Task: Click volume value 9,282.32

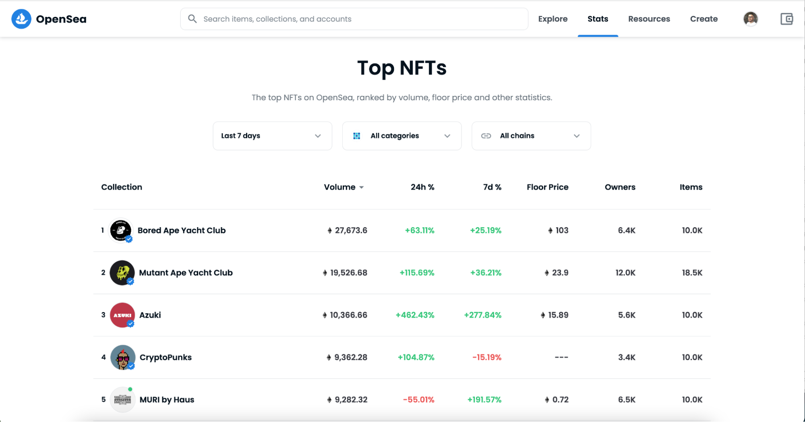Action: tap(351, 399)
